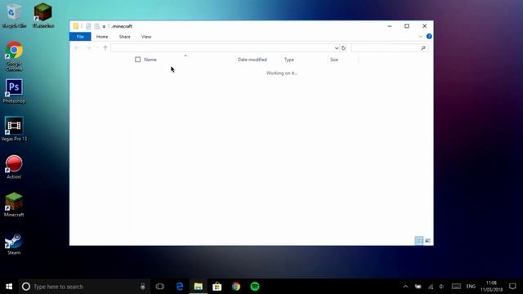Go back with the Back arrow

click(x=77, y=48)
